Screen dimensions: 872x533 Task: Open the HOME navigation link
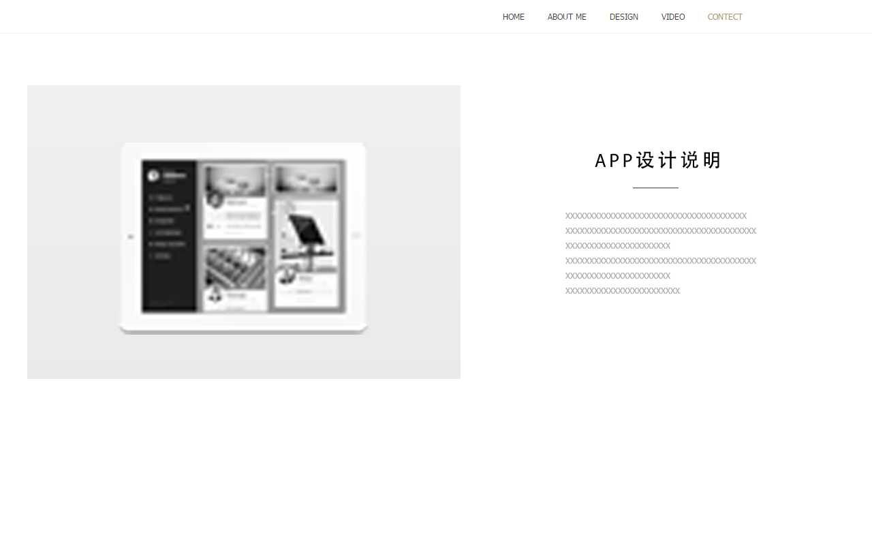coord(513,17)
